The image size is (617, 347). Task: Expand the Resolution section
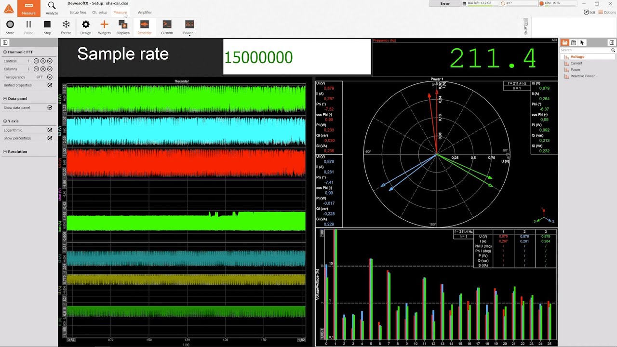tap(5, 151)
